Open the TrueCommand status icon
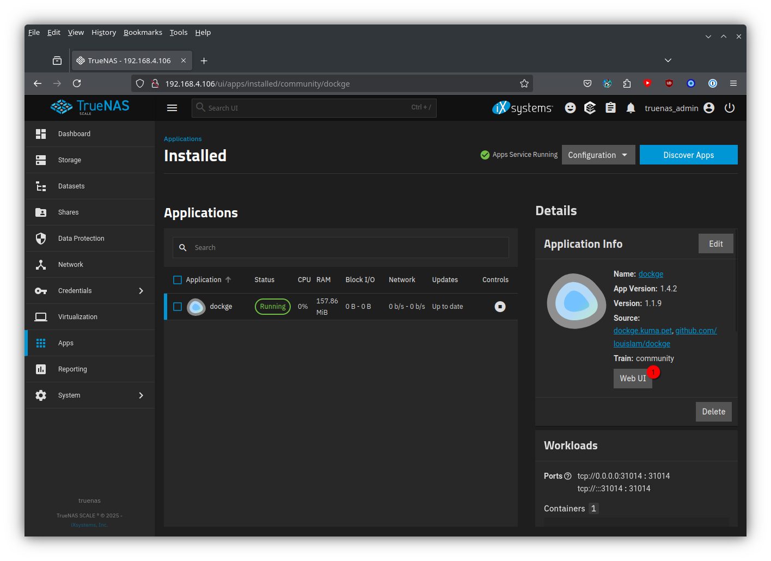 pos(590,108)
